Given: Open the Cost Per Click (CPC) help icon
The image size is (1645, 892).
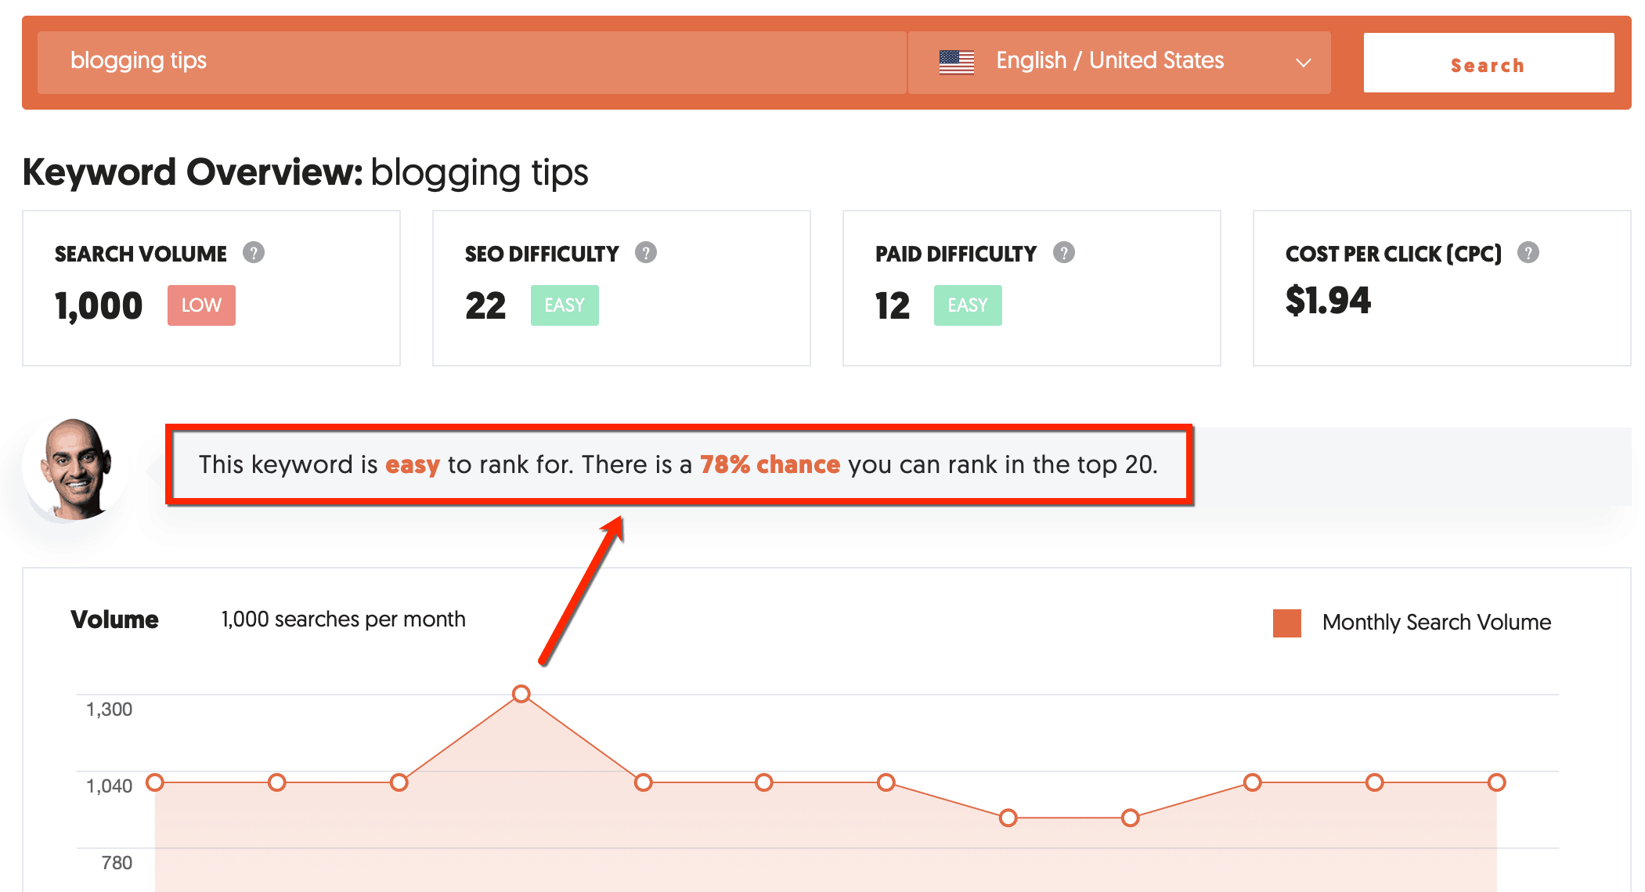Looking at the screenshot, I should coord(1528,252).
